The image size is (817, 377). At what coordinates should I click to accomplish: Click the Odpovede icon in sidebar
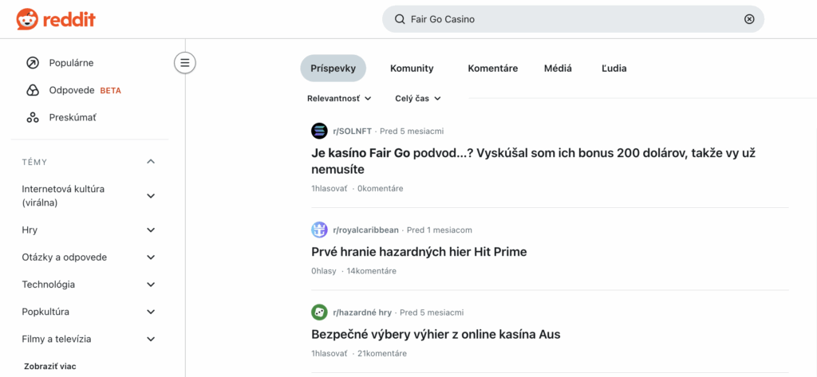pyautogui.click(x=33, y=90)
